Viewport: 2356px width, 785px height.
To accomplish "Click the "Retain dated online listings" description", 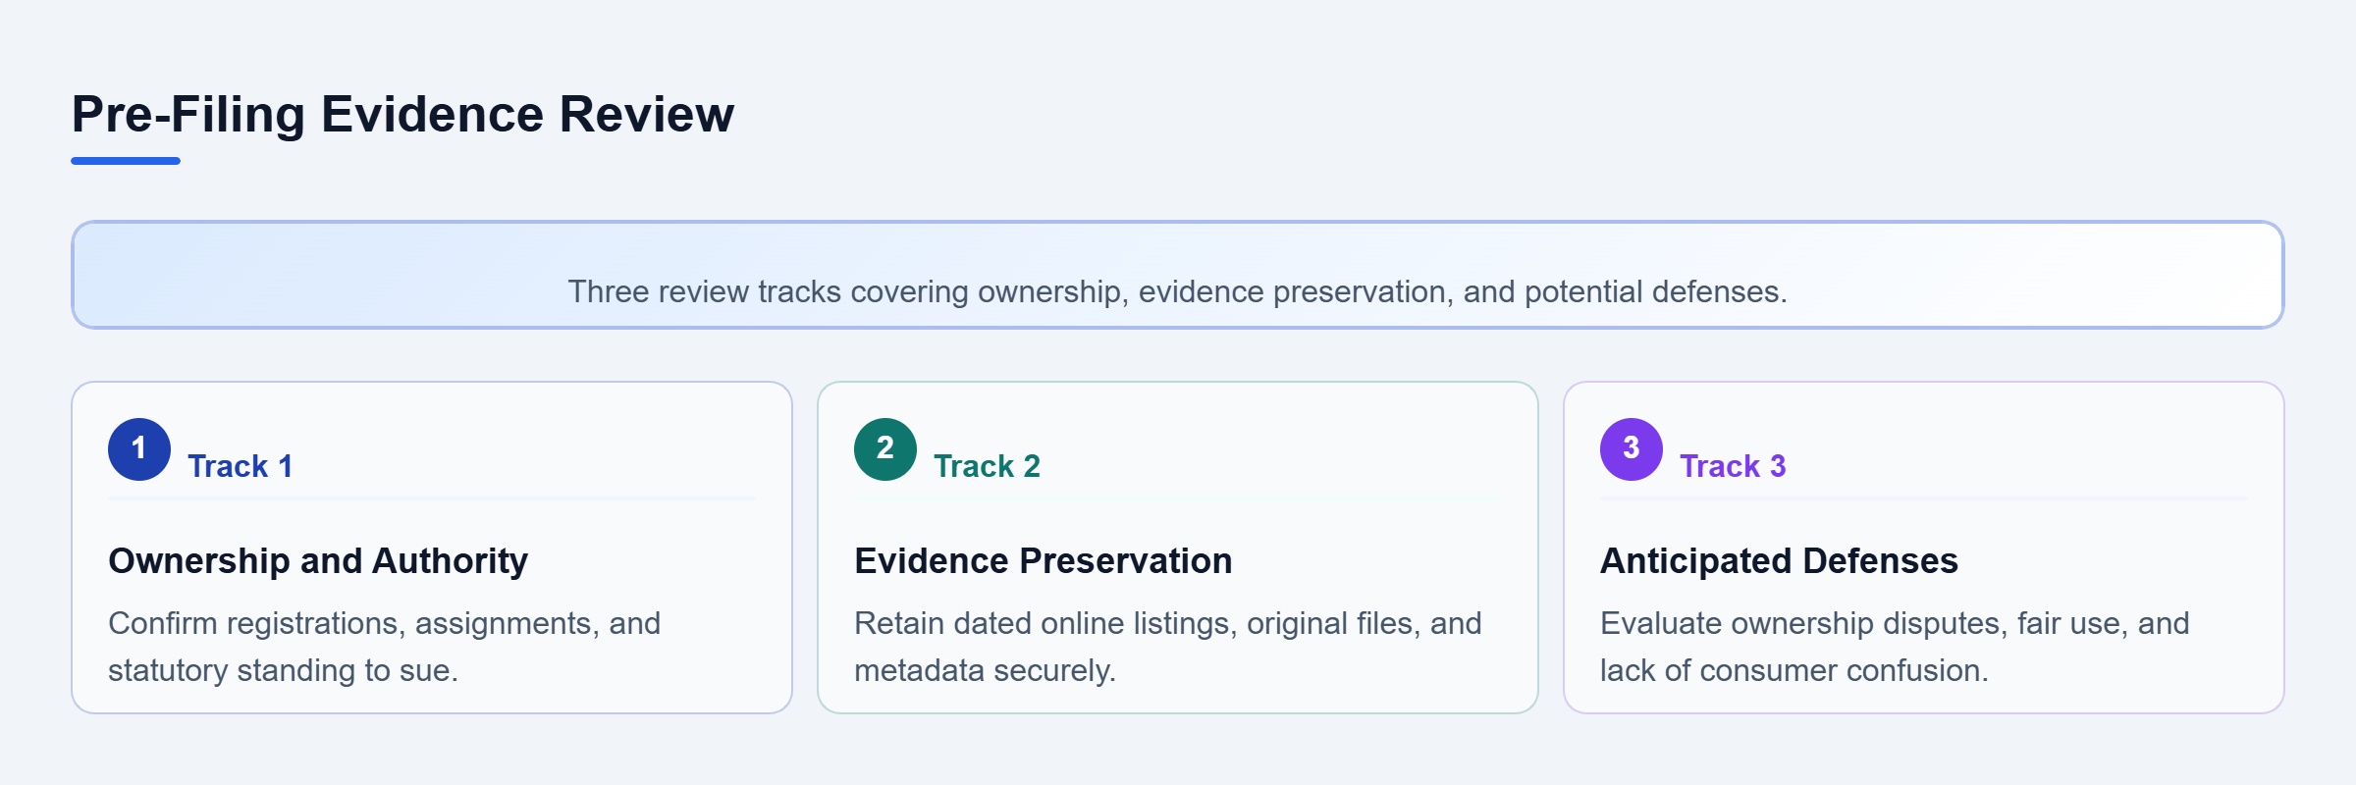I will tap(1168, 647).
